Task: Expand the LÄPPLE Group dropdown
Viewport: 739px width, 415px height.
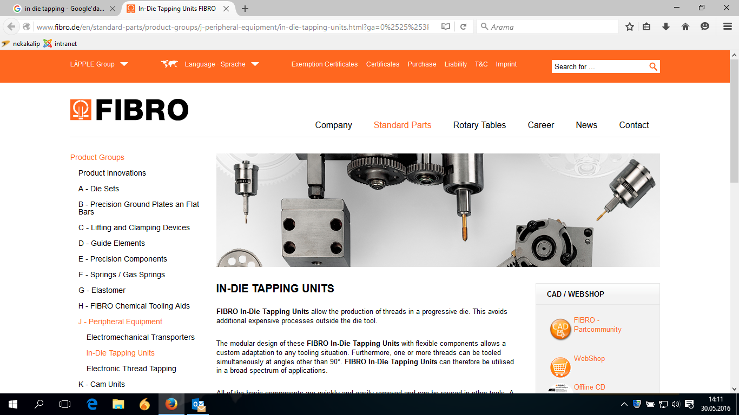Action: pos(99,64)
